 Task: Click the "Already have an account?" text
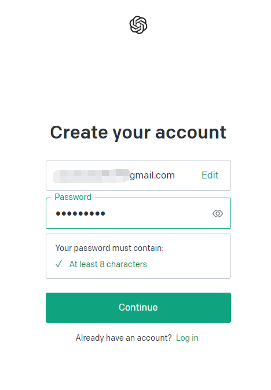[123, 338]
